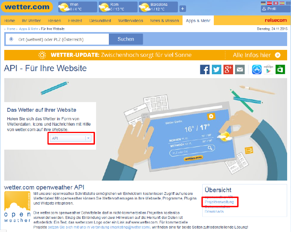Open the API combo box

tap(71, 138)
